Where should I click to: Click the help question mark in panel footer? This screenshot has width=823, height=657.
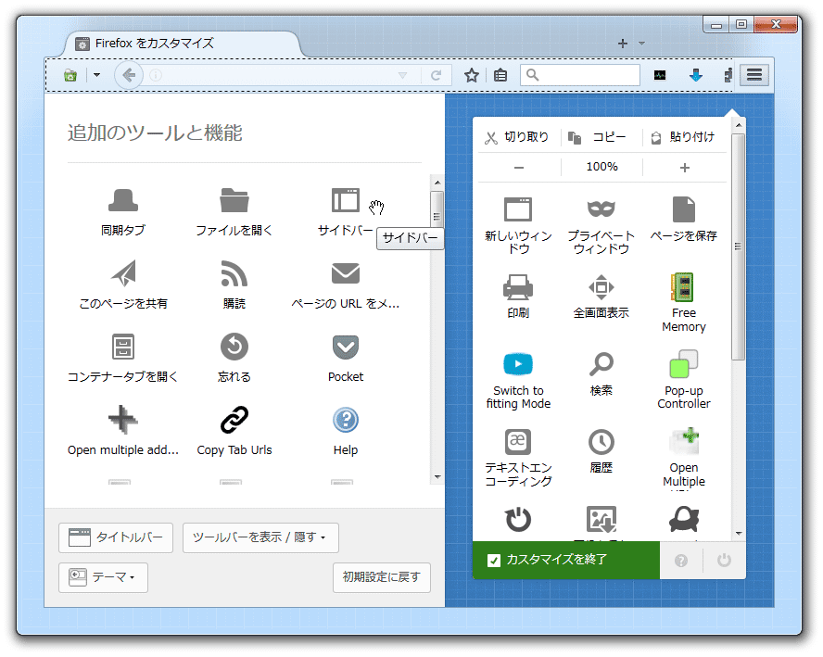pos(681,561)
